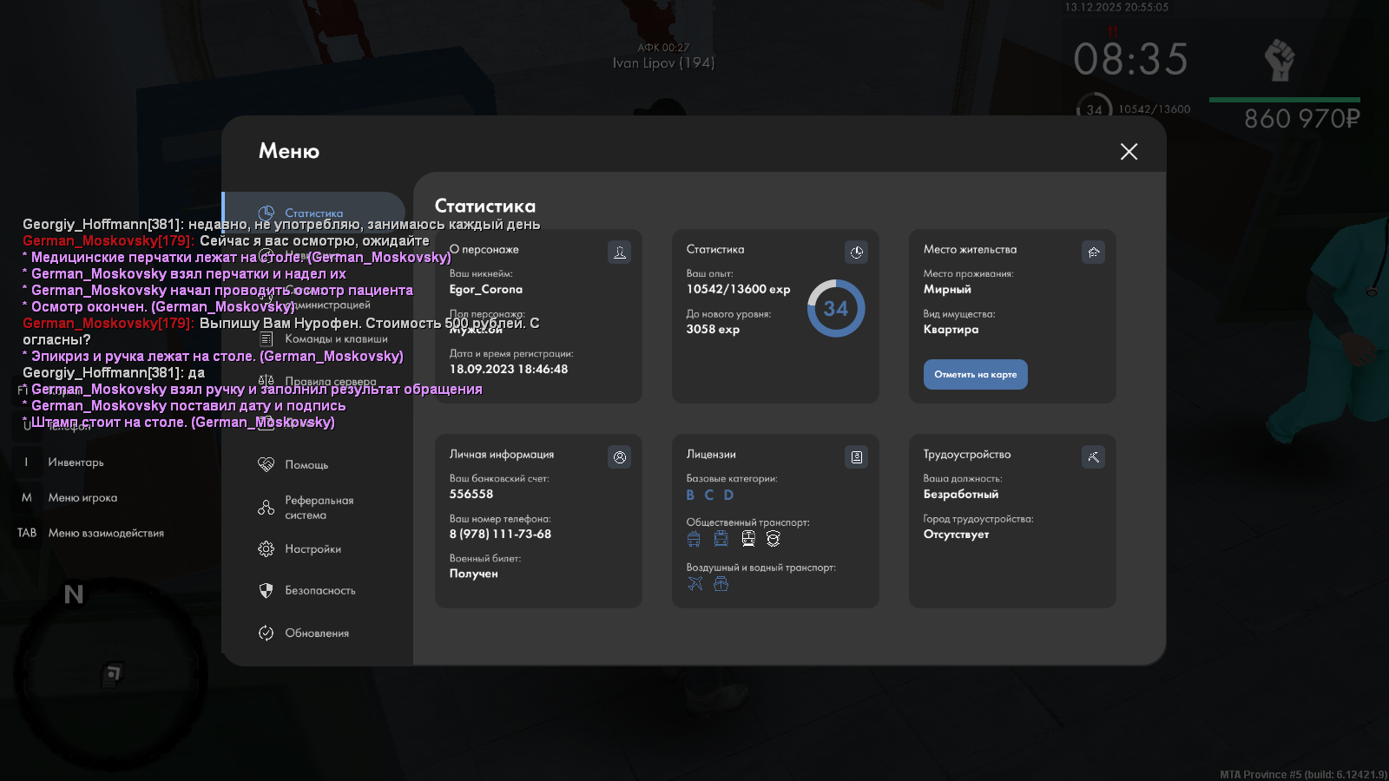Click the level 34 experience progress ring
The image size is (1389, 781).
click(x=835, y=309)
